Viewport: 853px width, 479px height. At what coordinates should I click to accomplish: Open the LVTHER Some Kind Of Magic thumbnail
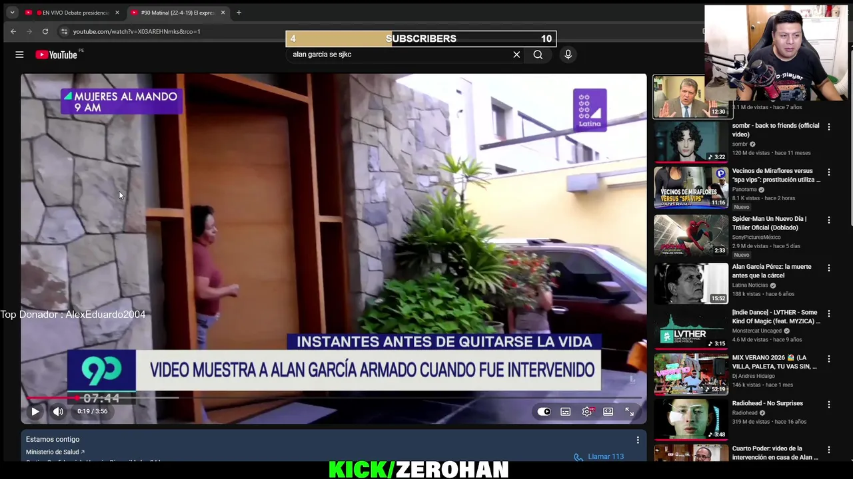pos(691,329)
